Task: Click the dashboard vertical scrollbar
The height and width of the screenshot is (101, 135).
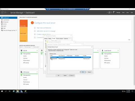Action: pos(134,51)
